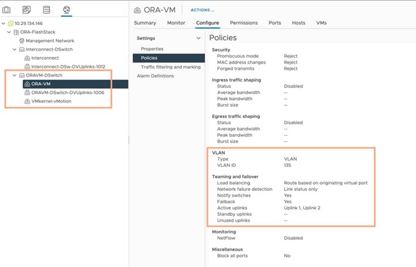416x267 pixels.
Task: Click the port group icon beside Interconnect
Action: [x=27, y=58]
